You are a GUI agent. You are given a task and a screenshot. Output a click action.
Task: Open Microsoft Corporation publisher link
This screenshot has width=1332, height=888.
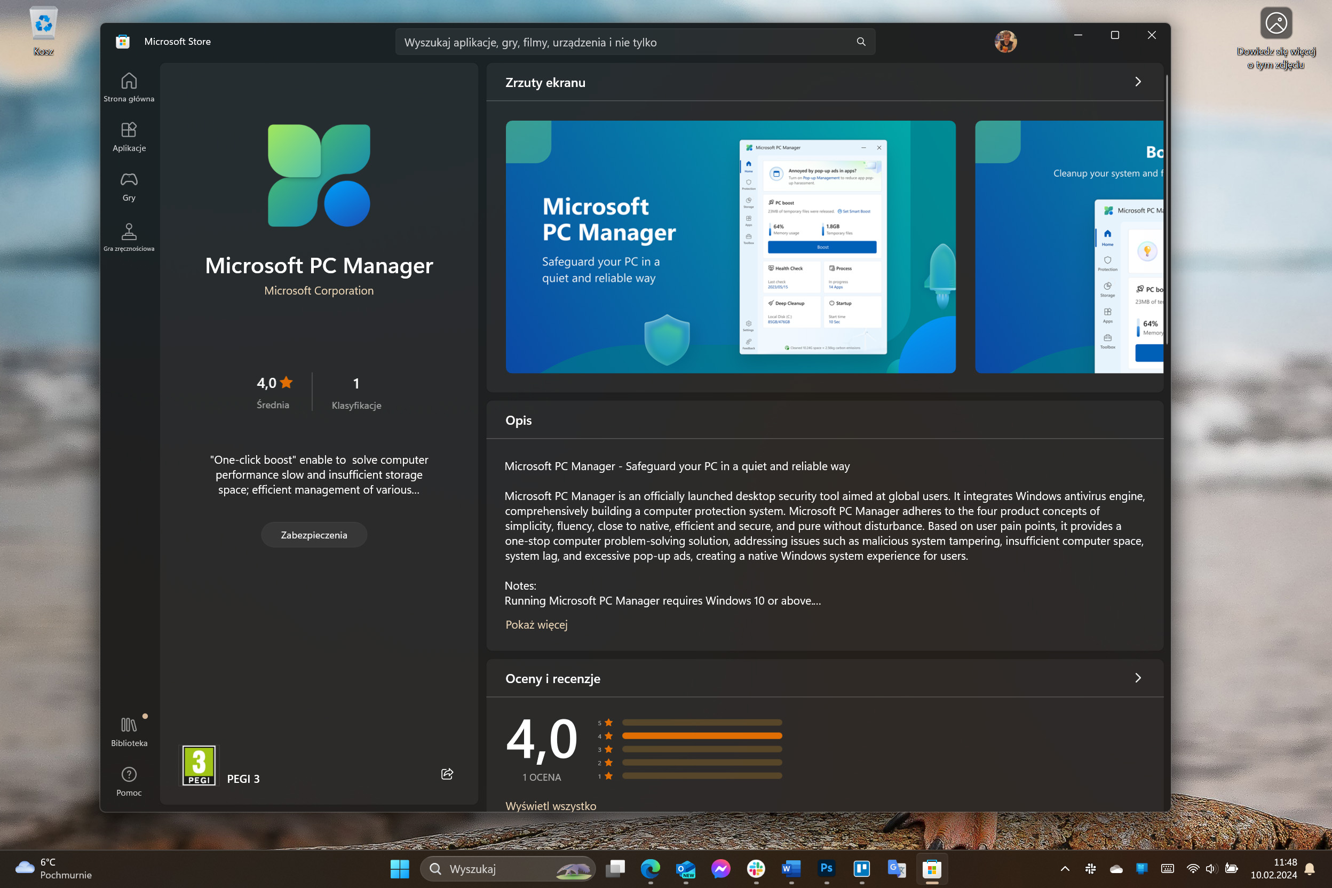(319, 290)
